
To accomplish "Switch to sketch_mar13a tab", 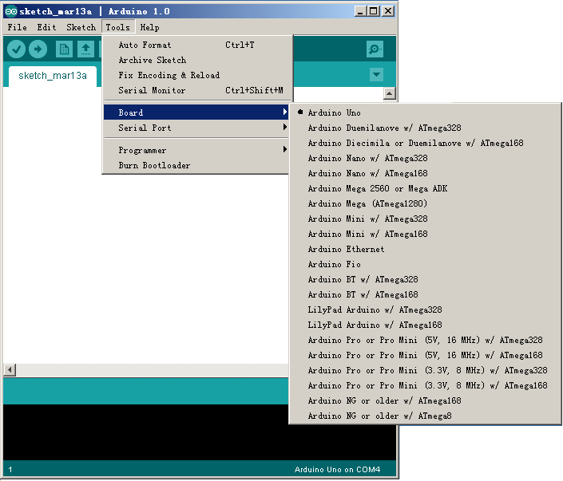I will click(x=53, y=76).
